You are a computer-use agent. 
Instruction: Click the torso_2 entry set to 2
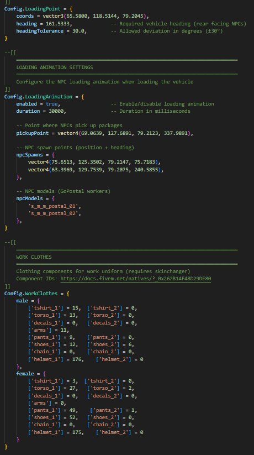[x=111, y=388]
